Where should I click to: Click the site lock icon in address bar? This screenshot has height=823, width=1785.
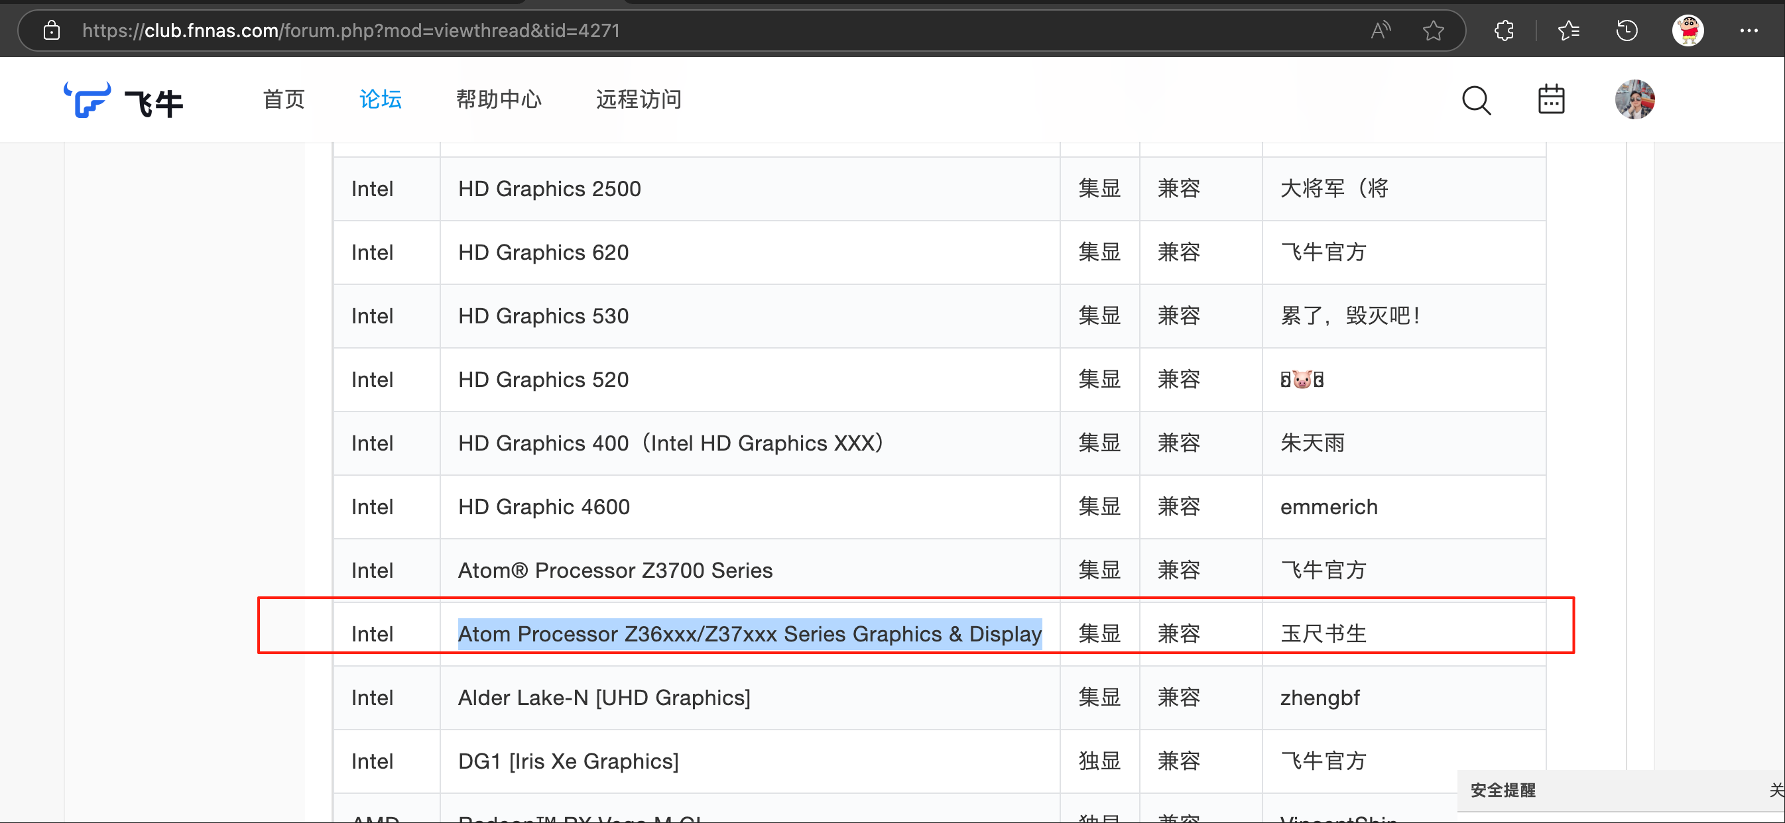click(x=51, y=30)
